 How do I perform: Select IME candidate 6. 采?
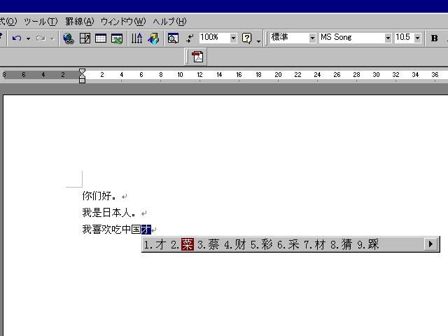[x=288, y=244]
